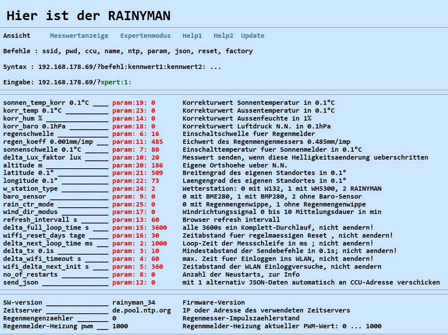The width and height of the screenshot is (448, 335).
Task: Click the red 'param:19: 0' value
Action: (x=134, y=102)
